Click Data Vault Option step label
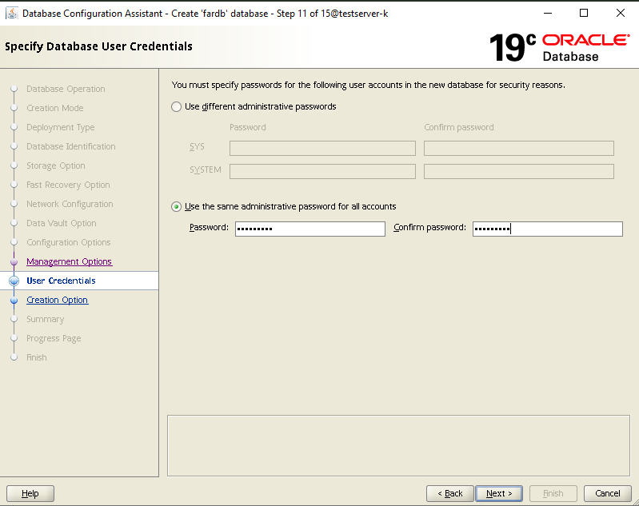The image size is (639, 506). [x=62, y=223]
